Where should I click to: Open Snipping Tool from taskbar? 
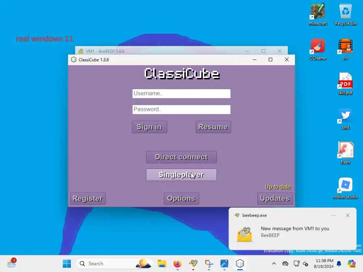click(x=209, y=263)
